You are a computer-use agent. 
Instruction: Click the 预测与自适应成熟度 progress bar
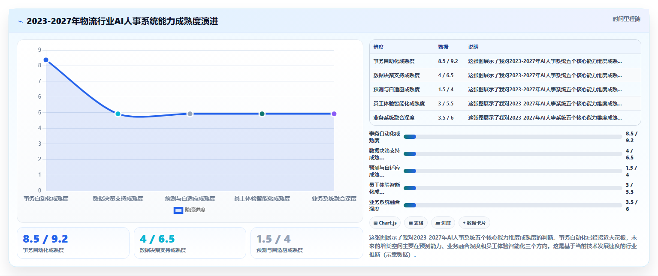pos(513,171)
